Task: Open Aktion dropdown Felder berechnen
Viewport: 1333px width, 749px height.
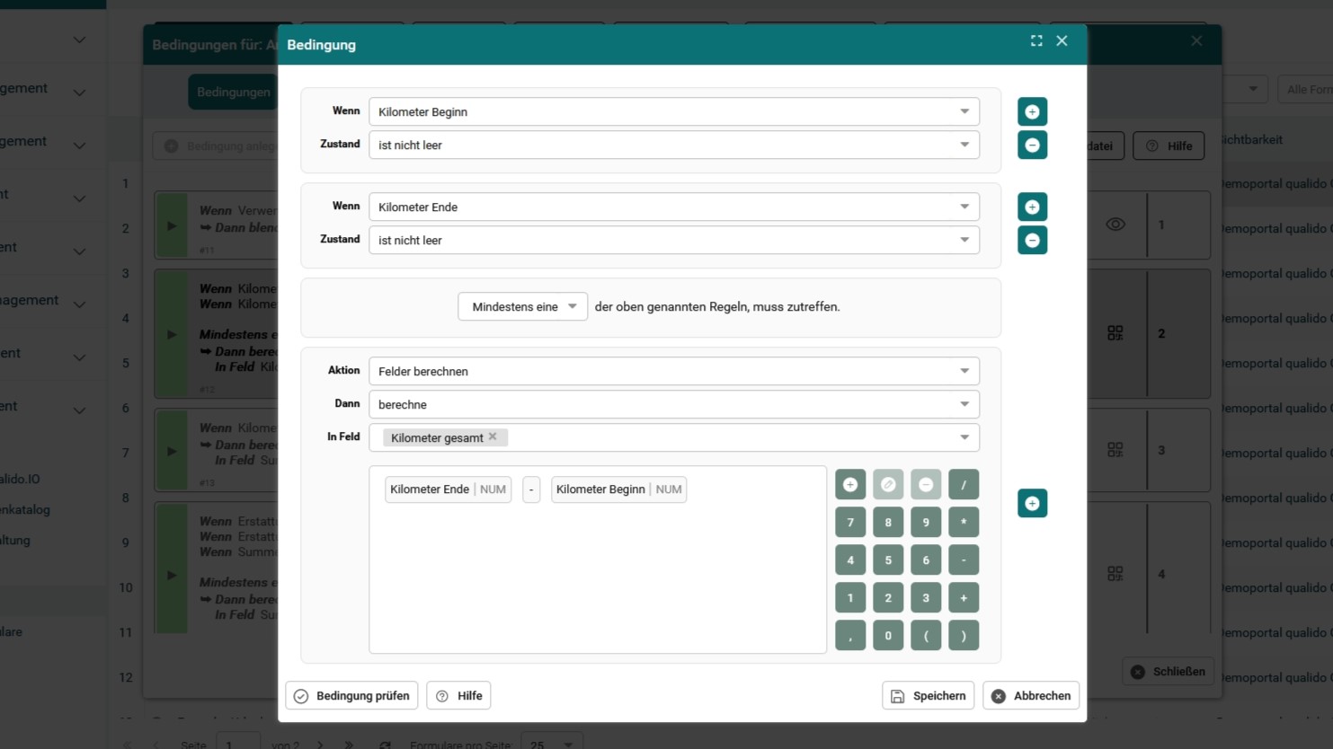Action: coord(674,371)
